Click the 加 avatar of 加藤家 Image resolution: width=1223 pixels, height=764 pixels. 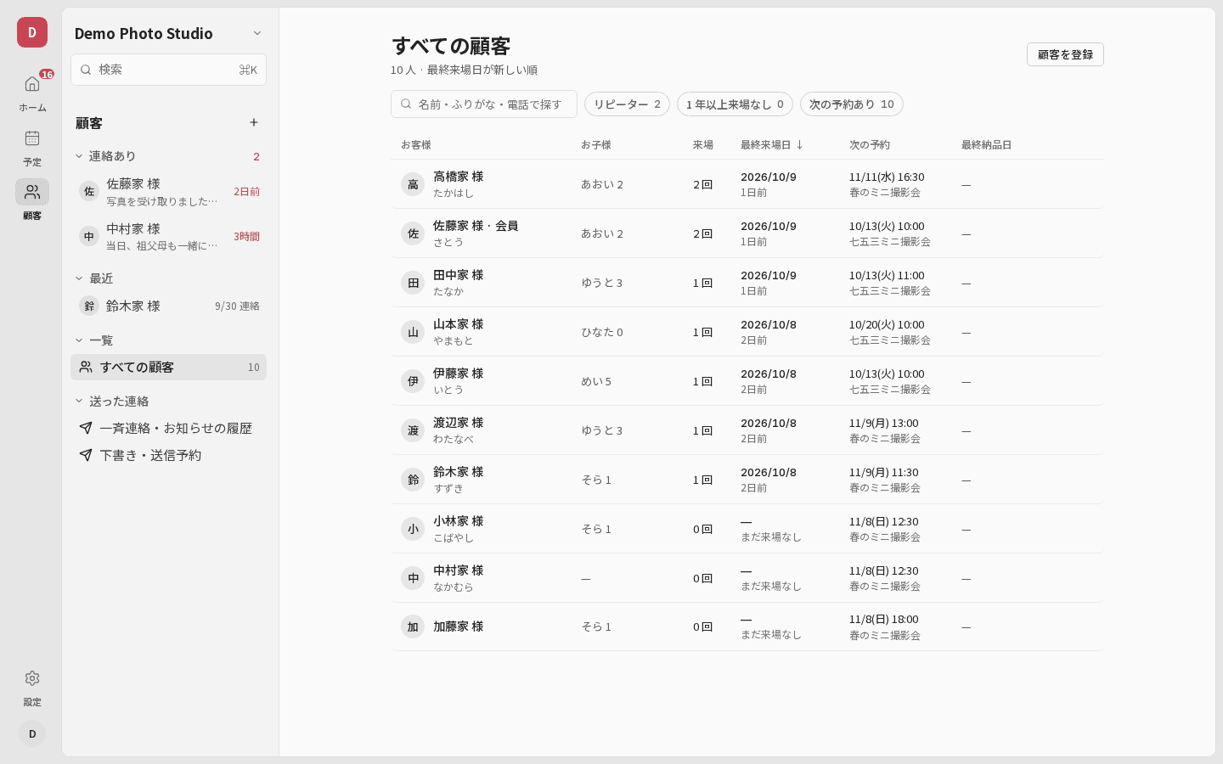click(413, 626)
